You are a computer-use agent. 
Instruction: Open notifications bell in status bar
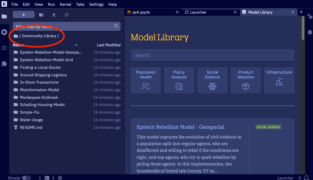click(306, 178)
